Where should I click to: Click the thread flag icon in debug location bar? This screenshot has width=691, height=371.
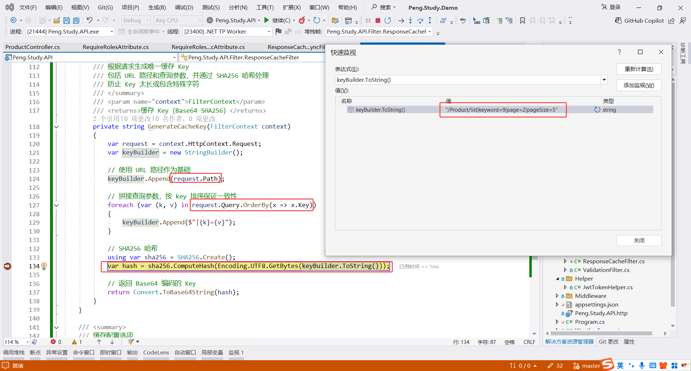tap(278, 32)
